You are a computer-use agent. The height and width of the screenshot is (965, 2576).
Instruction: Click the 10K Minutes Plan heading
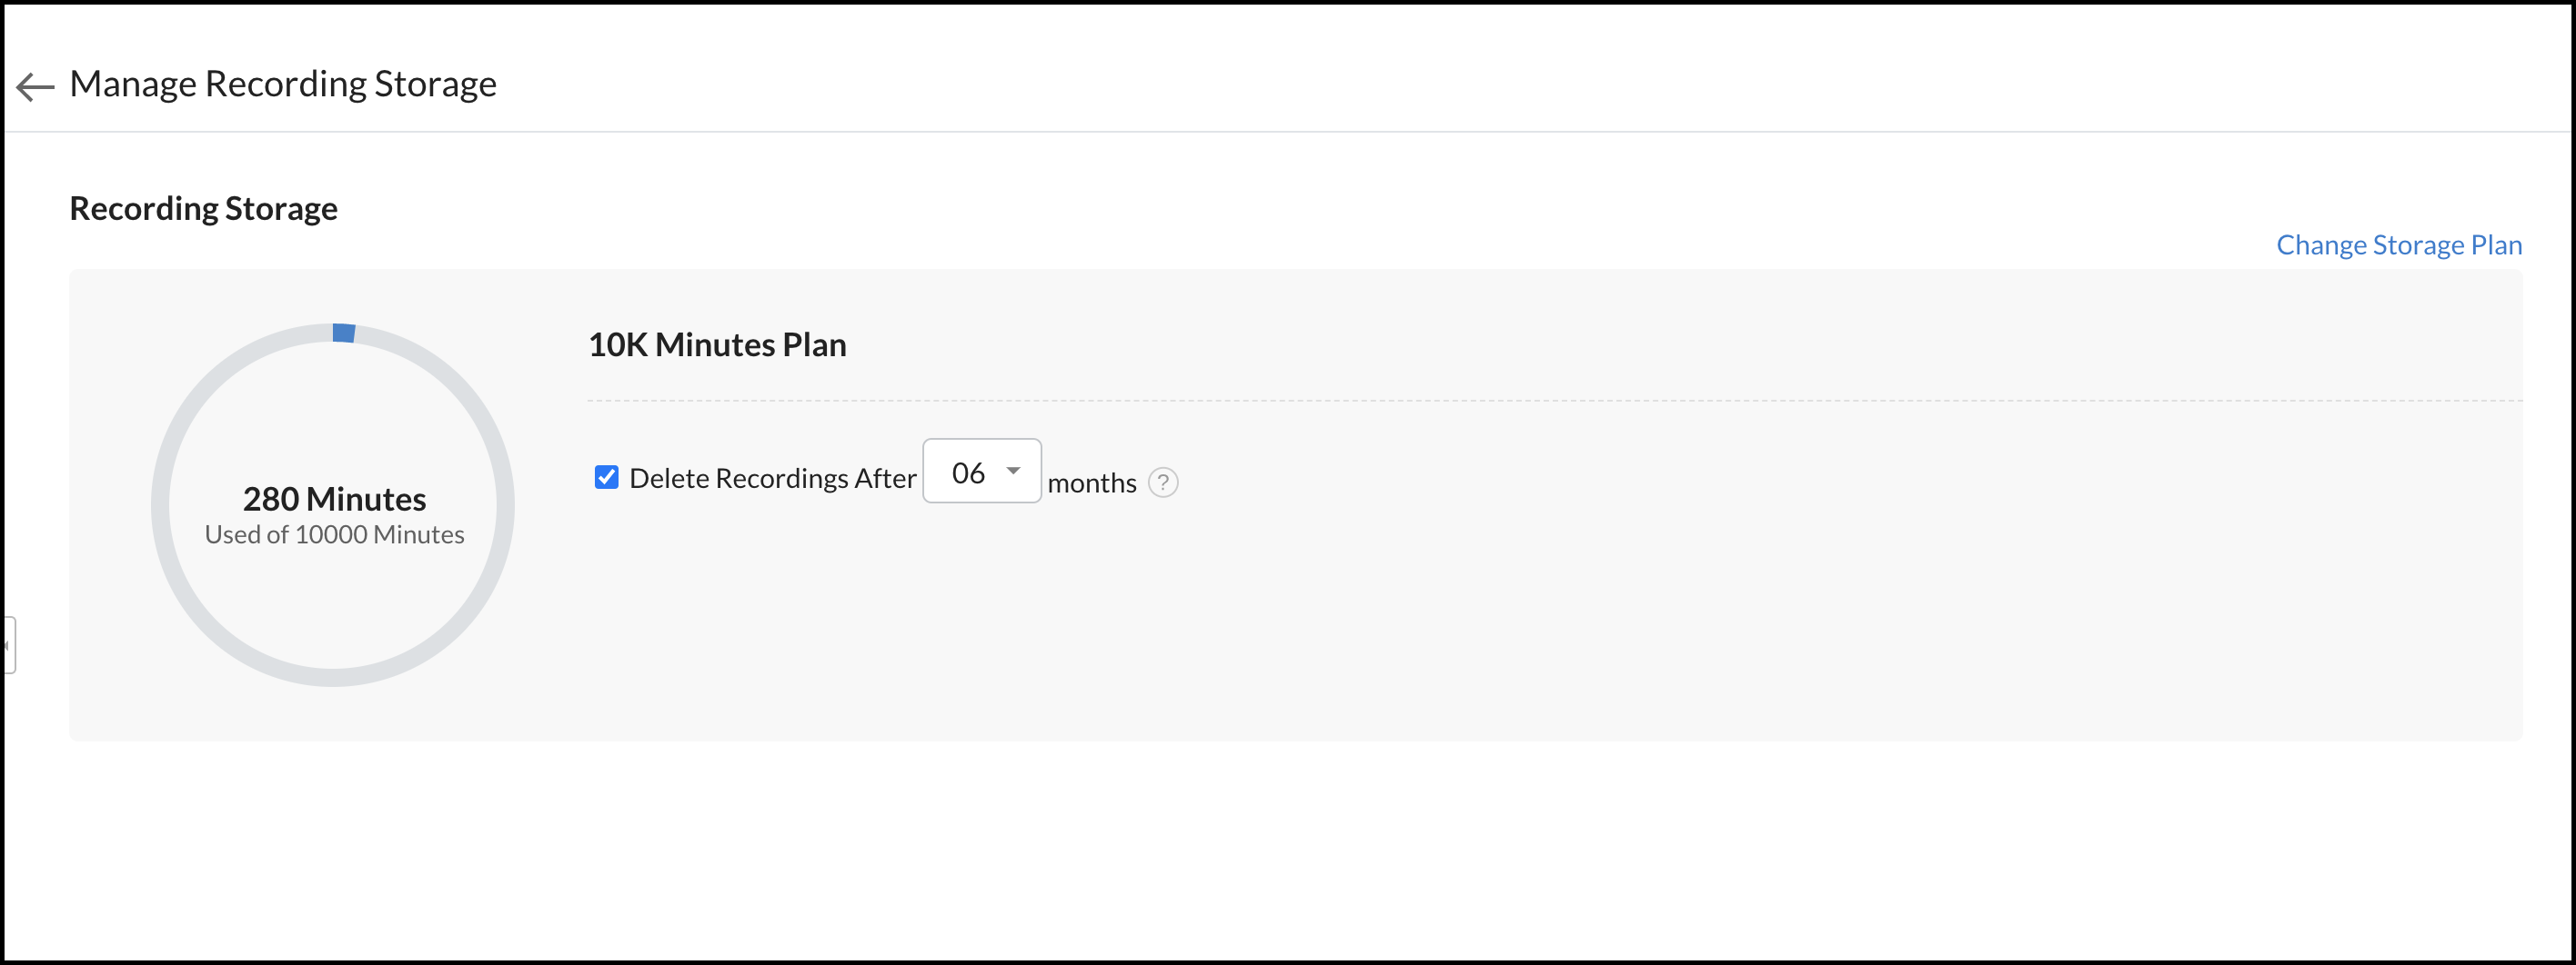(716, 344)
